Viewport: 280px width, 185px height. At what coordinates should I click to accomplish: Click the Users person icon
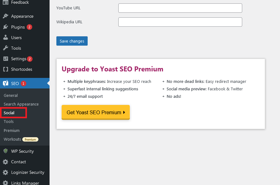[x=6, y=38]
